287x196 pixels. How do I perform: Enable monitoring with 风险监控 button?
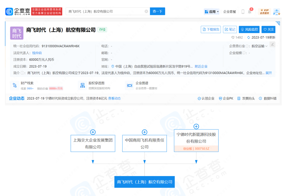click(249, 29)
